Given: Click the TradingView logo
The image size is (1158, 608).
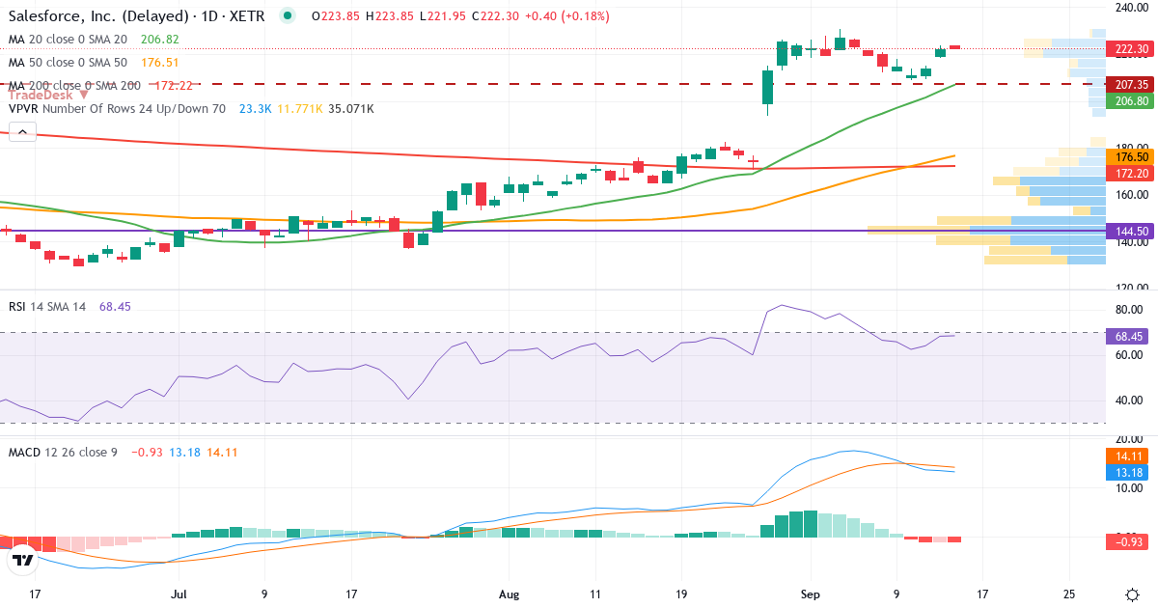Looking at the screenshot, I should [22, 560].
